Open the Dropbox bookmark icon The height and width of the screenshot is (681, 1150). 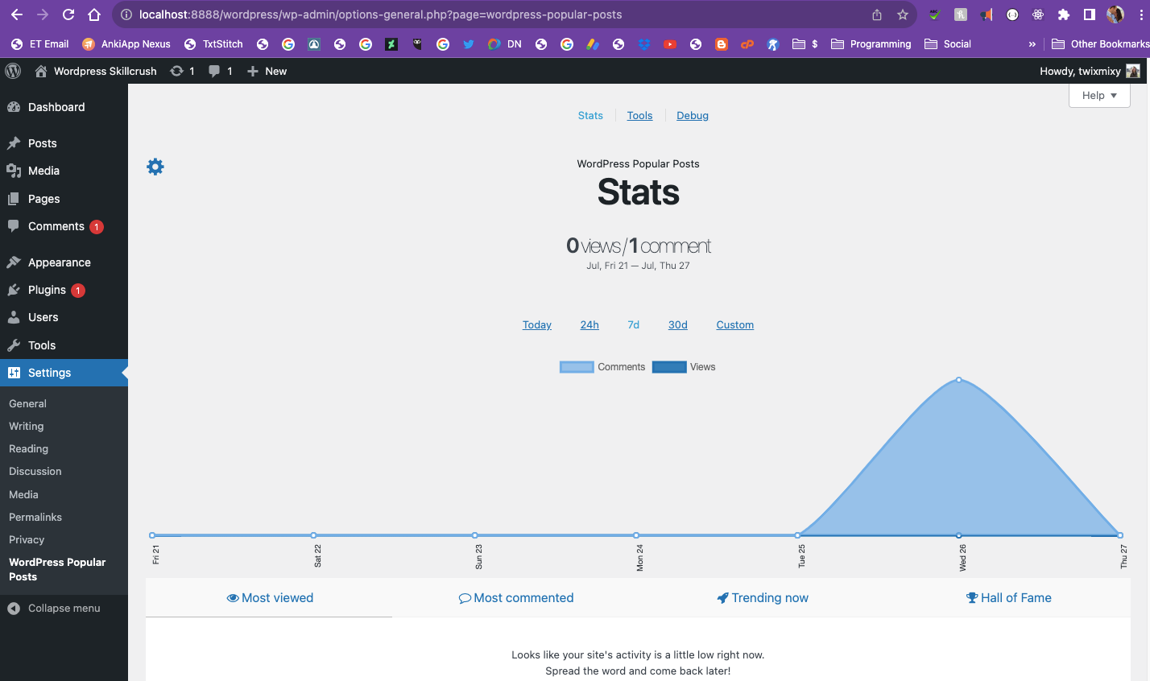point(644,44)
